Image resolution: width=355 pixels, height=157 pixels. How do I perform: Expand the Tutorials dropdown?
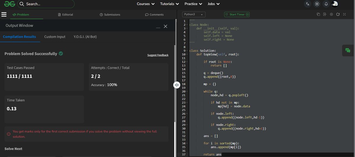(170, 4)
